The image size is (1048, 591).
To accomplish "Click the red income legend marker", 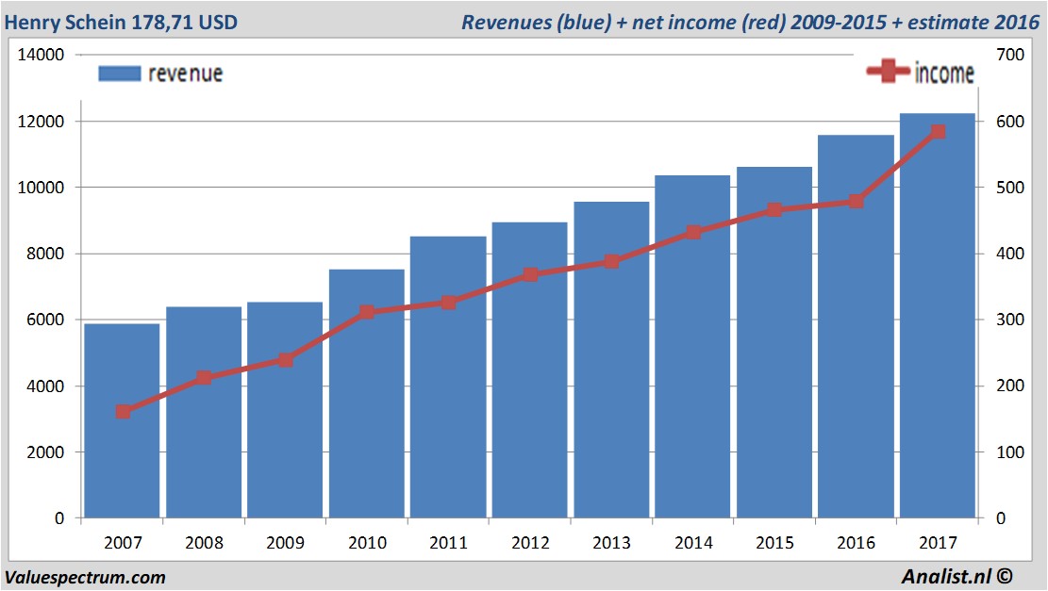I will click(888, 72).
